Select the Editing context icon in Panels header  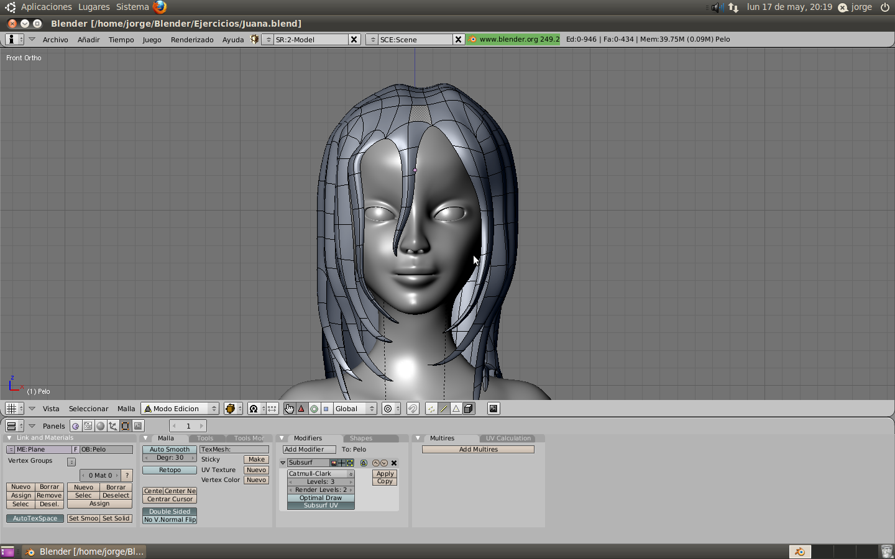coord(126,426)
